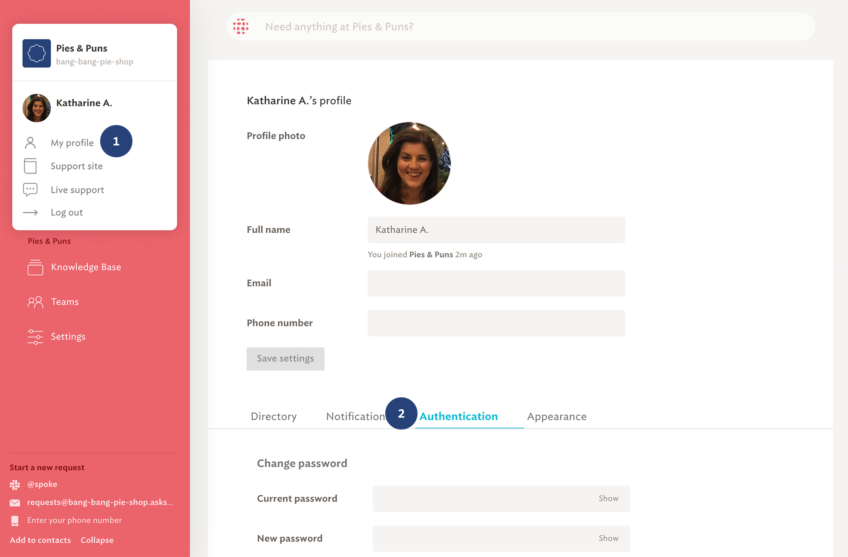Viewport: 848px width, 557px height.
Task: Click the Email input field
Action: pyautogui.click(x=496, y=283)
